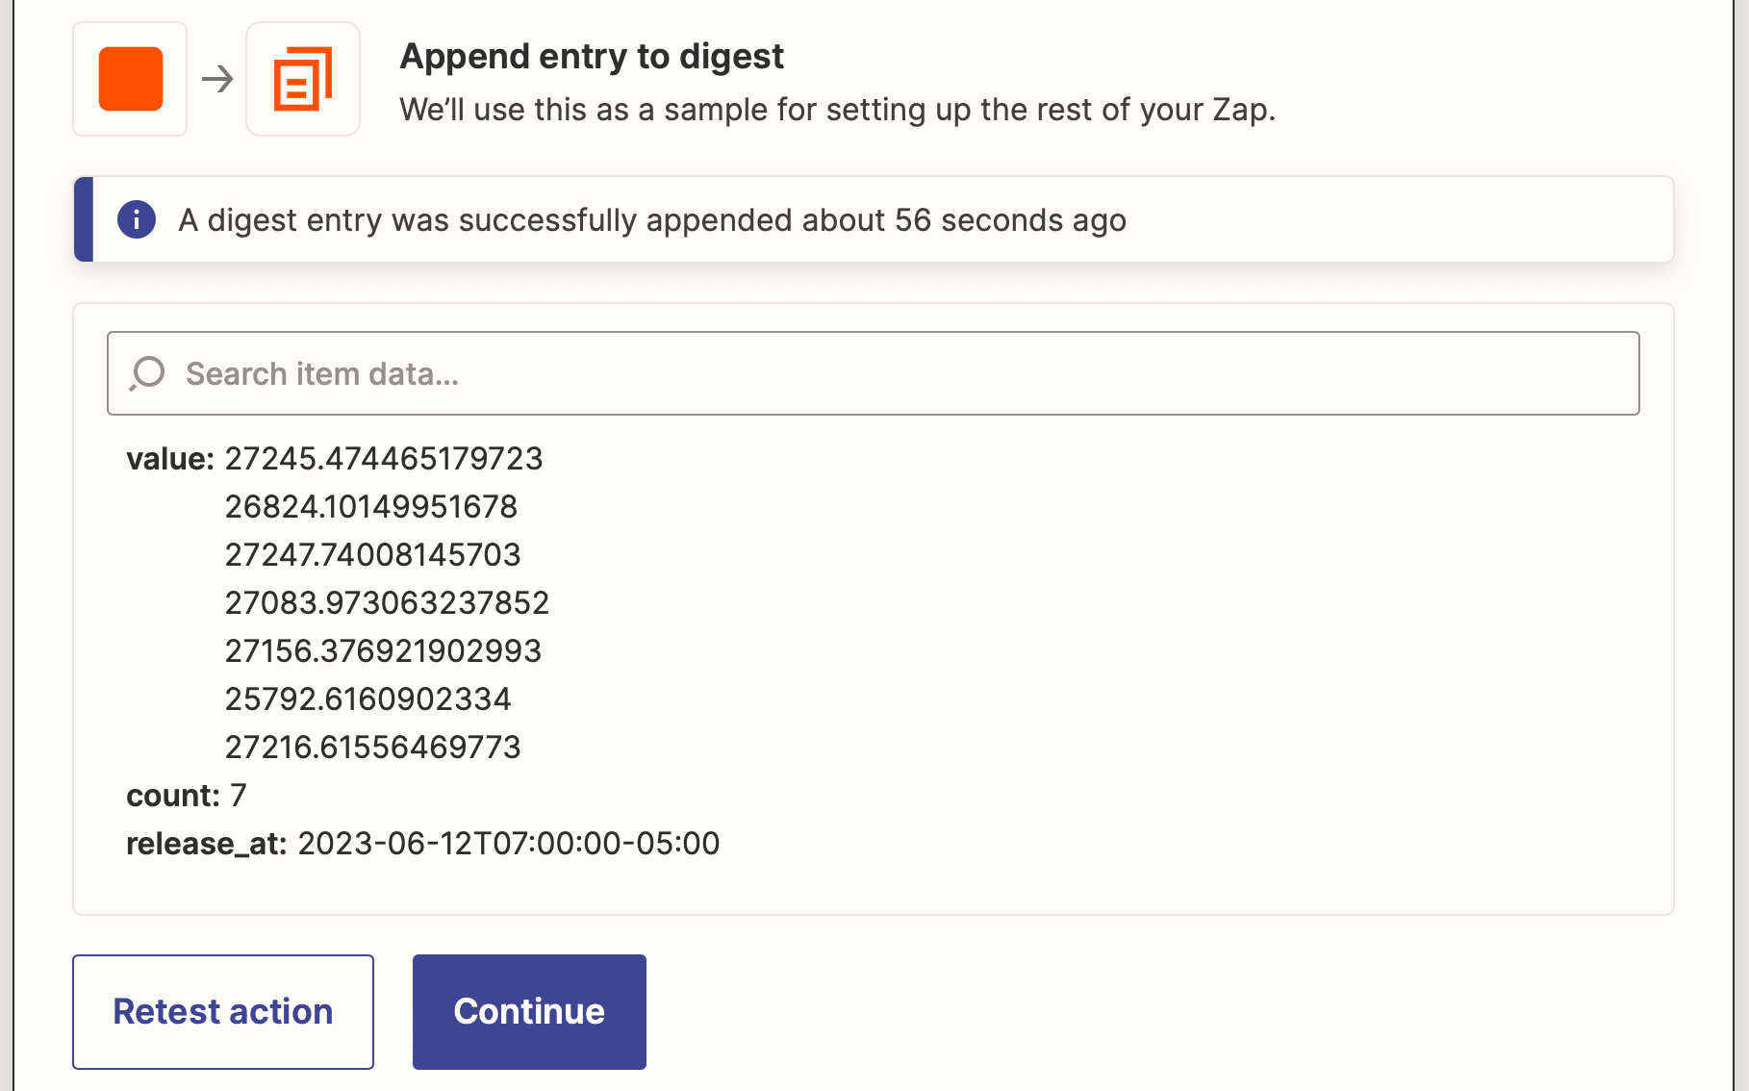Click the Append entry to digest heading
Screen dimensions: 1749x1091
coord(592,56)
